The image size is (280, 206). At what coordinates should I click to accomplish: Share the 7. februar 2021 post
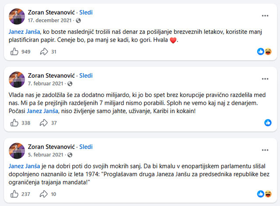44,123
